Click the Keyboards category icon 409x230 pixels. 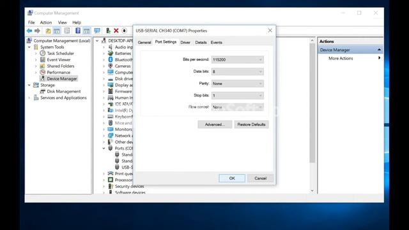pos(111,116)
